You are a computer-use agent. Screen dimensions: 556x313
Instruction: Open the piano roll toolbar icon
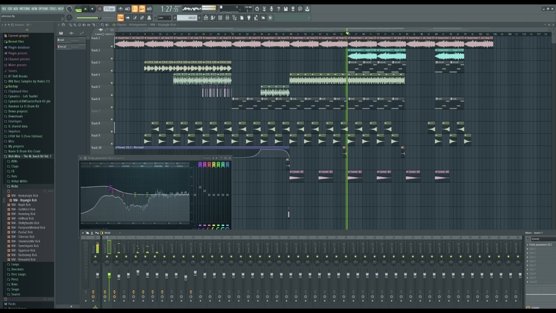(213, 18)
